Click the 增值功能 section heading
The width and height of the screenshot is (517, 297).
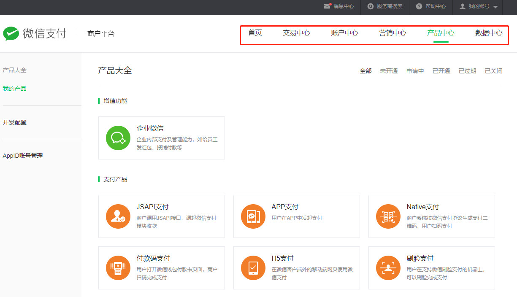tap(115, 101)
